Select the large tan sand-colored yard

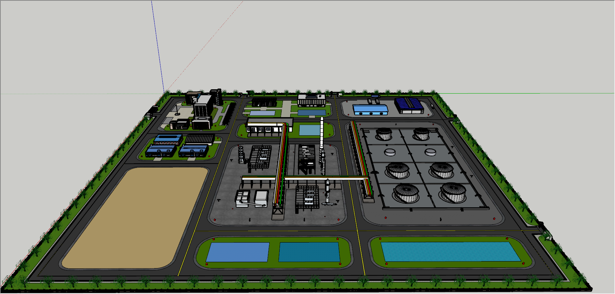[x=135, y=218]
